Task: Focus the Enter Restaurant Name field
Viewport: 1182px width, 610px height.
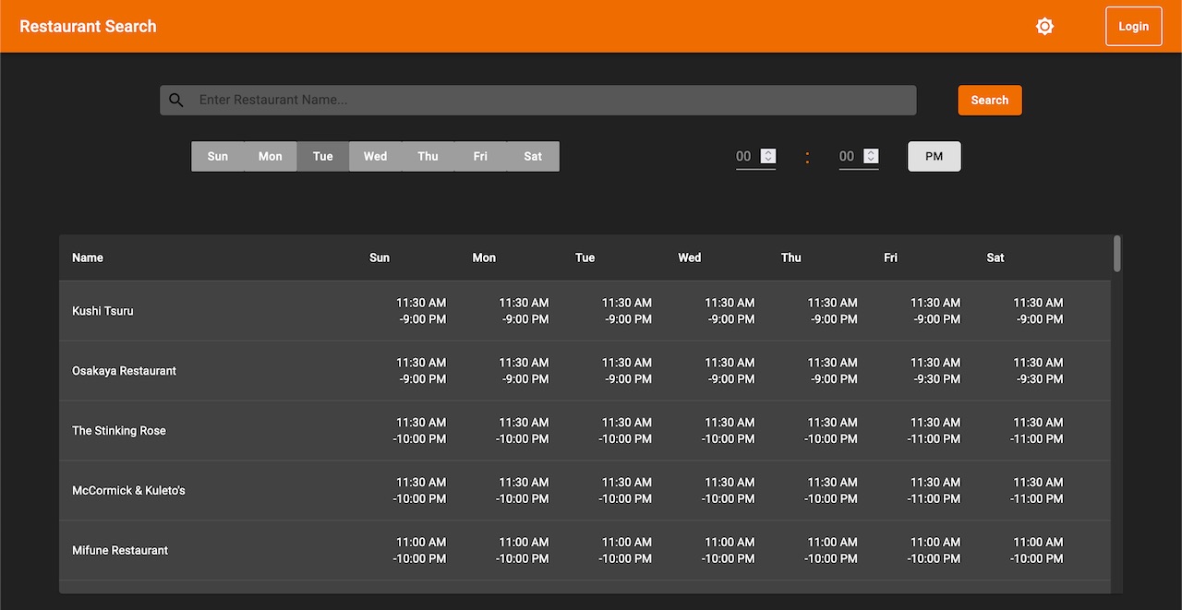Action: point(554,101)
